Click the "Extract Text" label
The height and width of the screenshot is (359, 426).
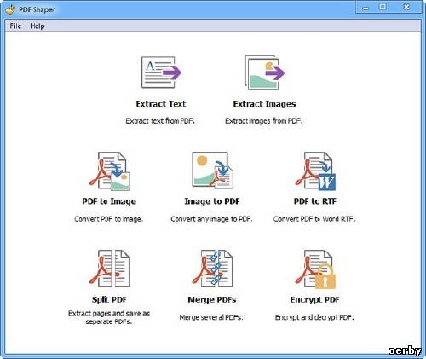pos(161,104)
